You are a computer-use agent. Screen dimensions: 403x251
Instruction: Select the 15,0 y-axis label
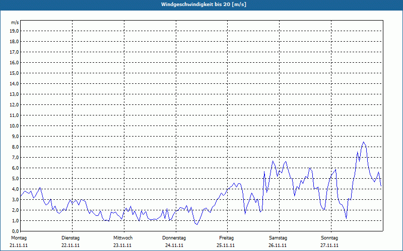click(x=14, y=73)
